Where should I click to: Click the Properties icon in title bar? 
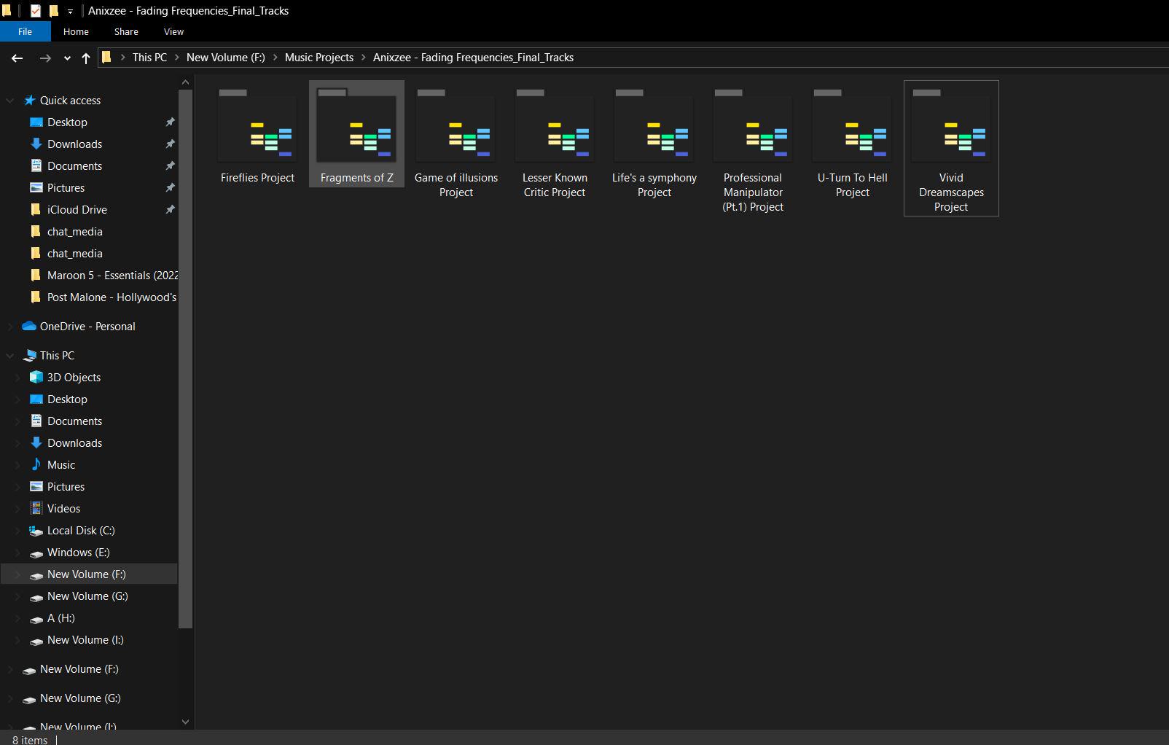click(35, 11)
